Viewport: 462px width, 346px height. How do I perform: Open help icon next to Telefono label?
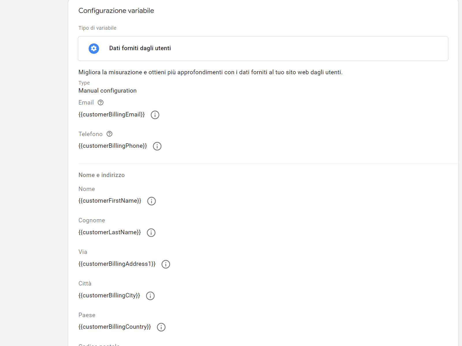pyautogui.click(x=109, y=134)
